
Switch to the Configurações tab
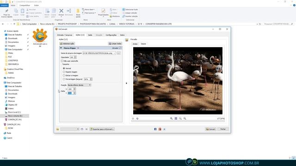(111, 35)
